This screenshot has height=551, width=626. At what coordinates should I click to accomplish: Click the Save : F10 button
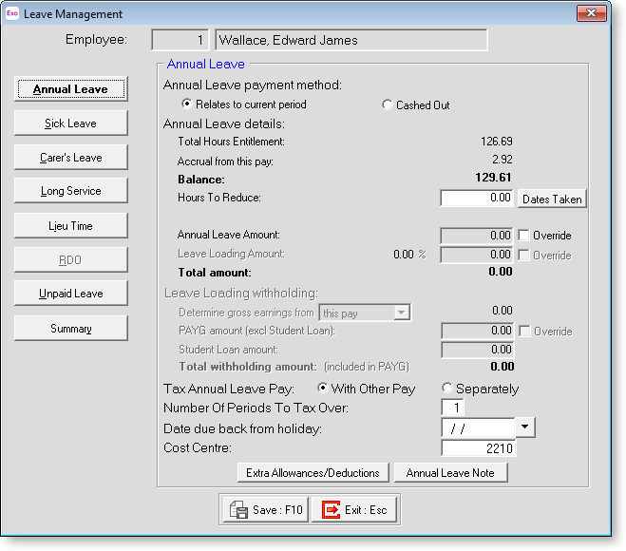(265, 510)
